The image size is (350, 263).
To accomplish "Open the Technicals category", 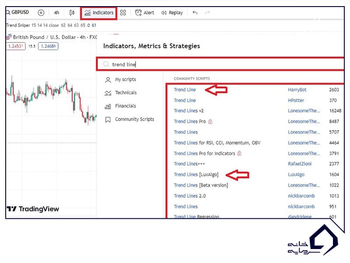I will click(121, 92).
